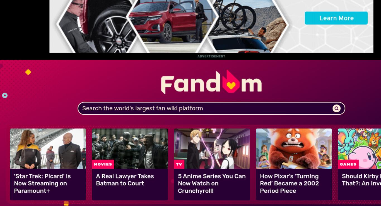Open the Kirby article thumbnail
Image resolution: width=381 pixels, height=206 pixels.
[360, 148]
